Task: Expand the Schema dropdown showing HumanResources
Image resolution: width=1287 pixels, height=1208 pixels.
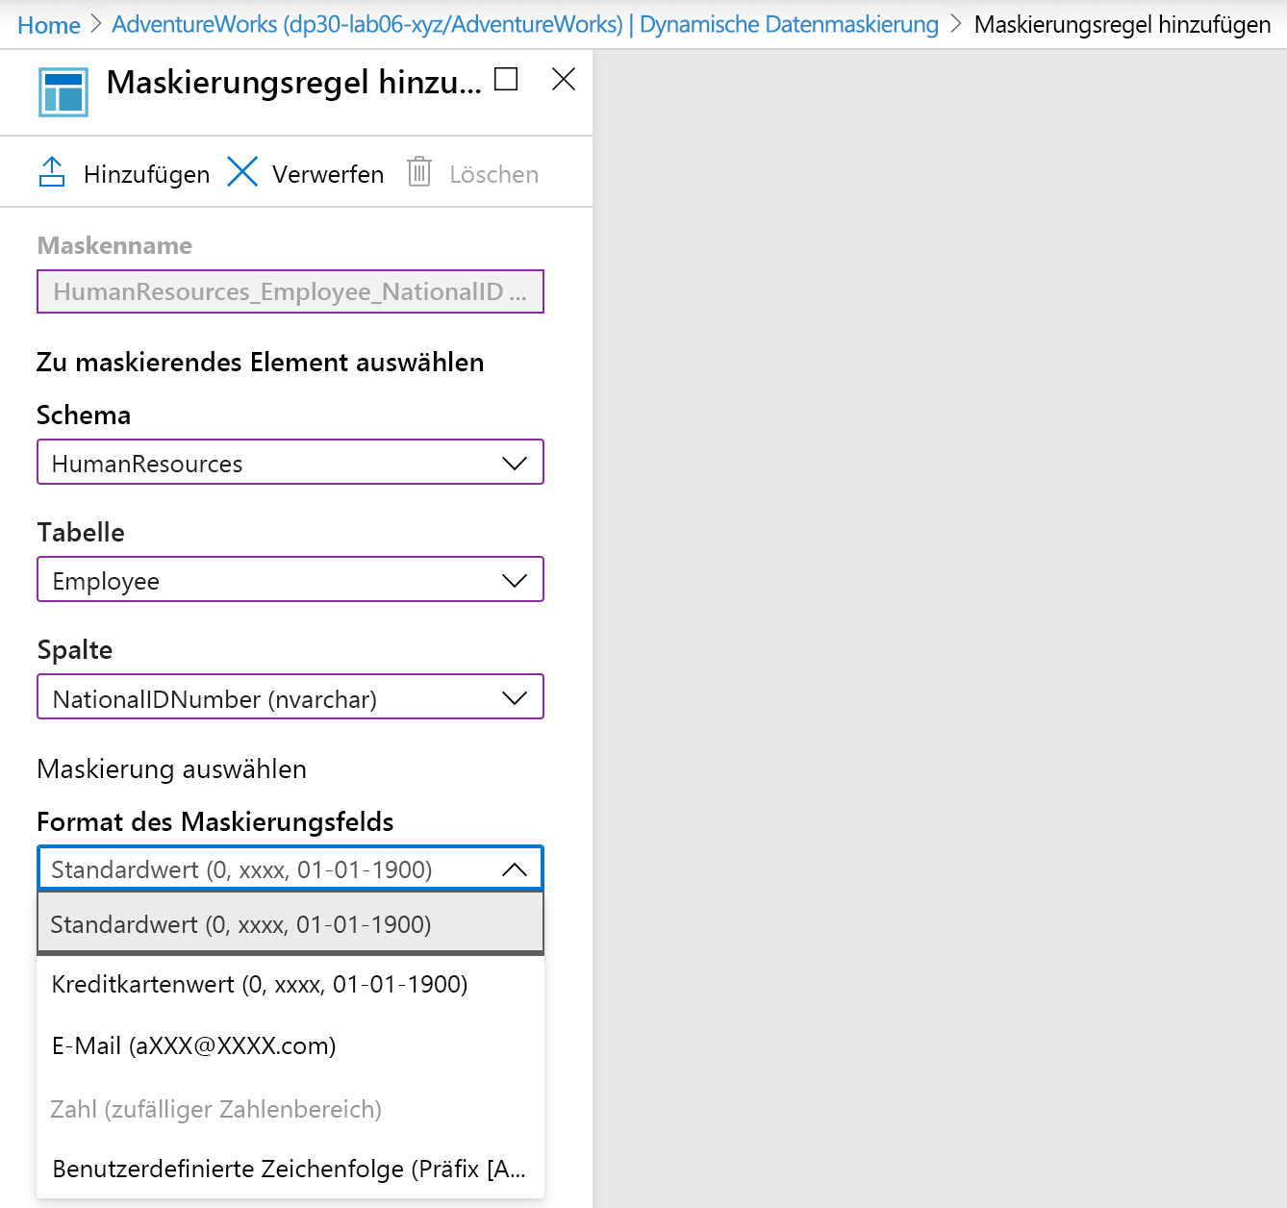Action: [x=289, y=463]
